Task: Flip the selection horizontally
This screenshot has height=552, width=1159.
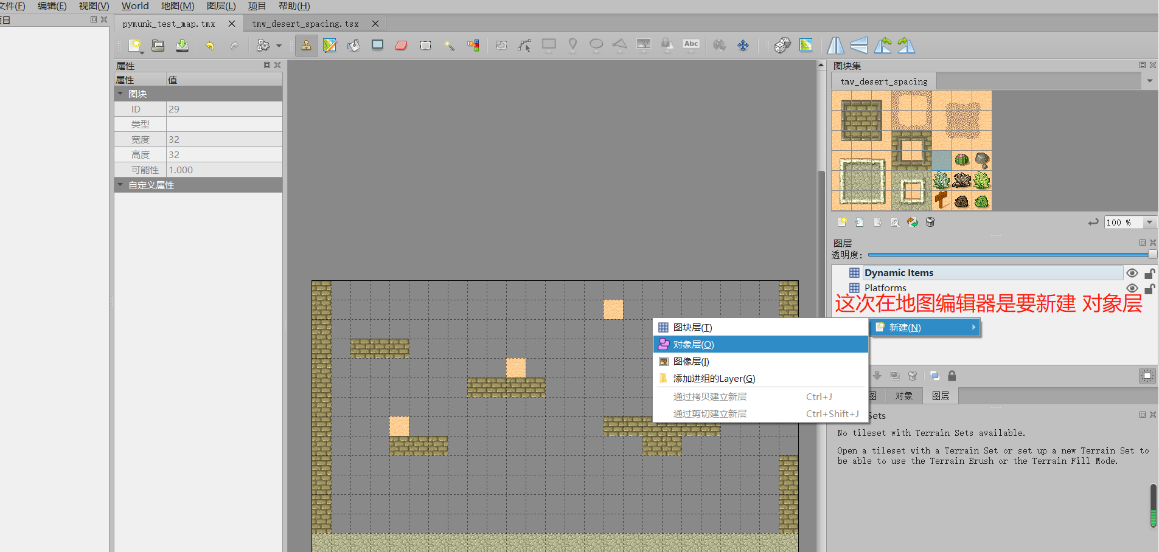Action: click(x=836, y=45)
